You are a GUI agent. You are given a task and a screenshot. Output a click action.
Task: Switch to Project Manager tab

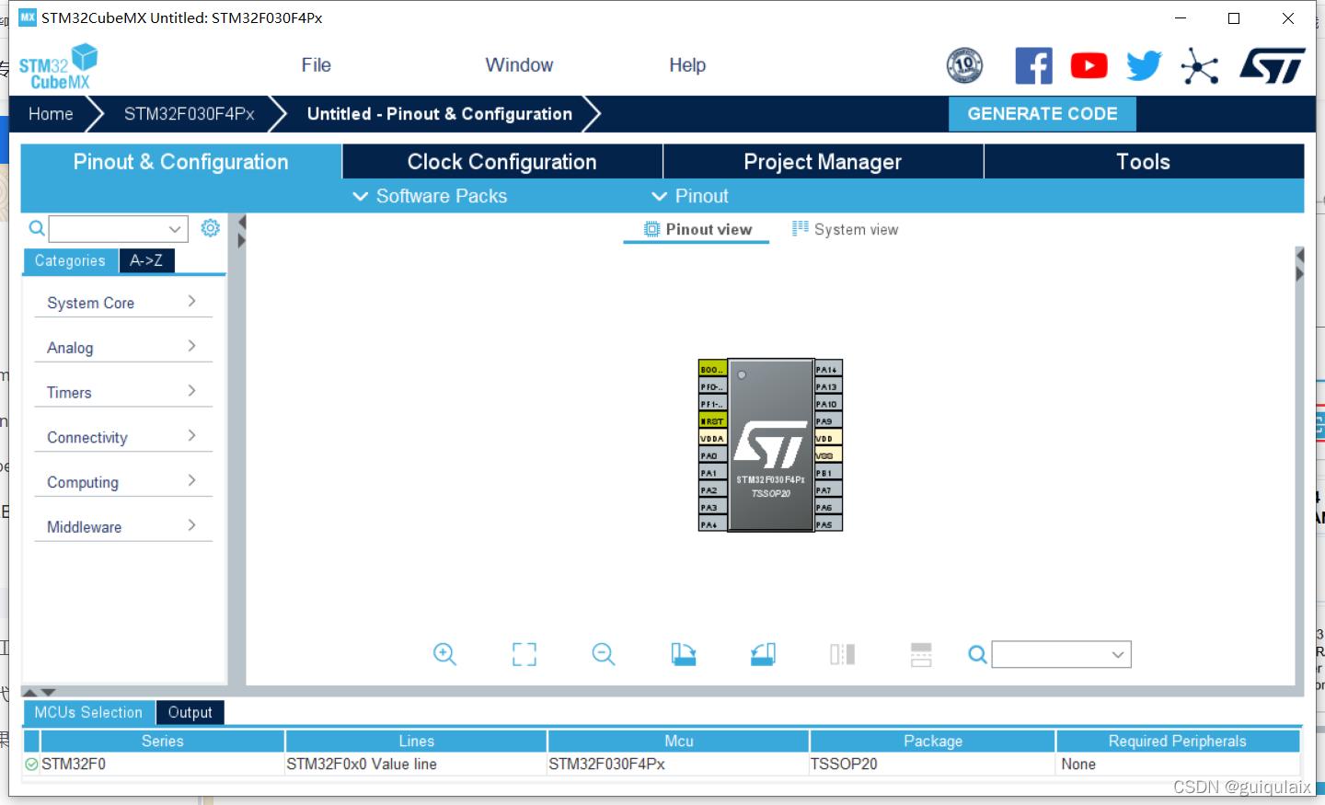point(823,162)
